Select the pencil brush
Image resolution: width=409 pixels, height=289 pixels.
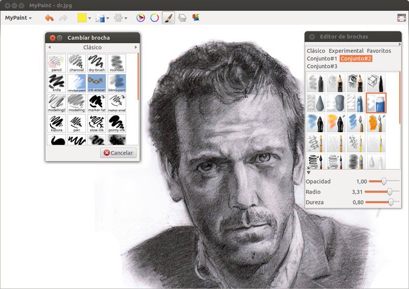point(57,63)
